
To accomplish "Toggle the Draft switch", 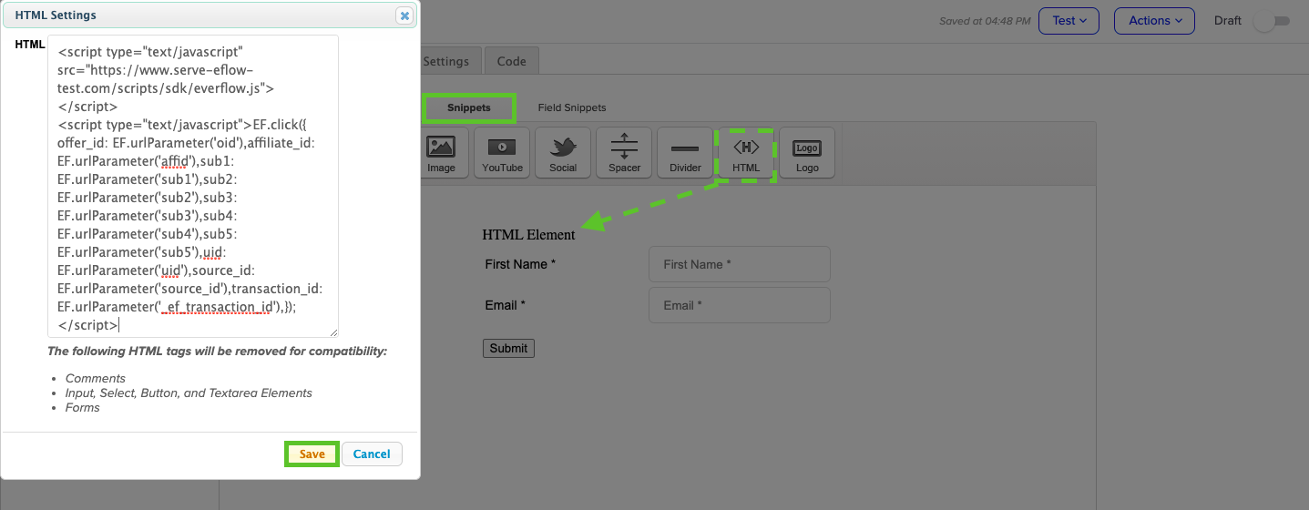I will [x=1271, y=21].
